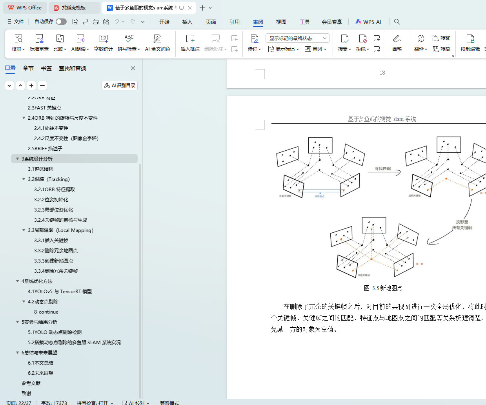The width and height of the screenshot is (486, 405).
Task: Open the 审阅 pane dropdown in ribbon
Action: pos(316,49)
